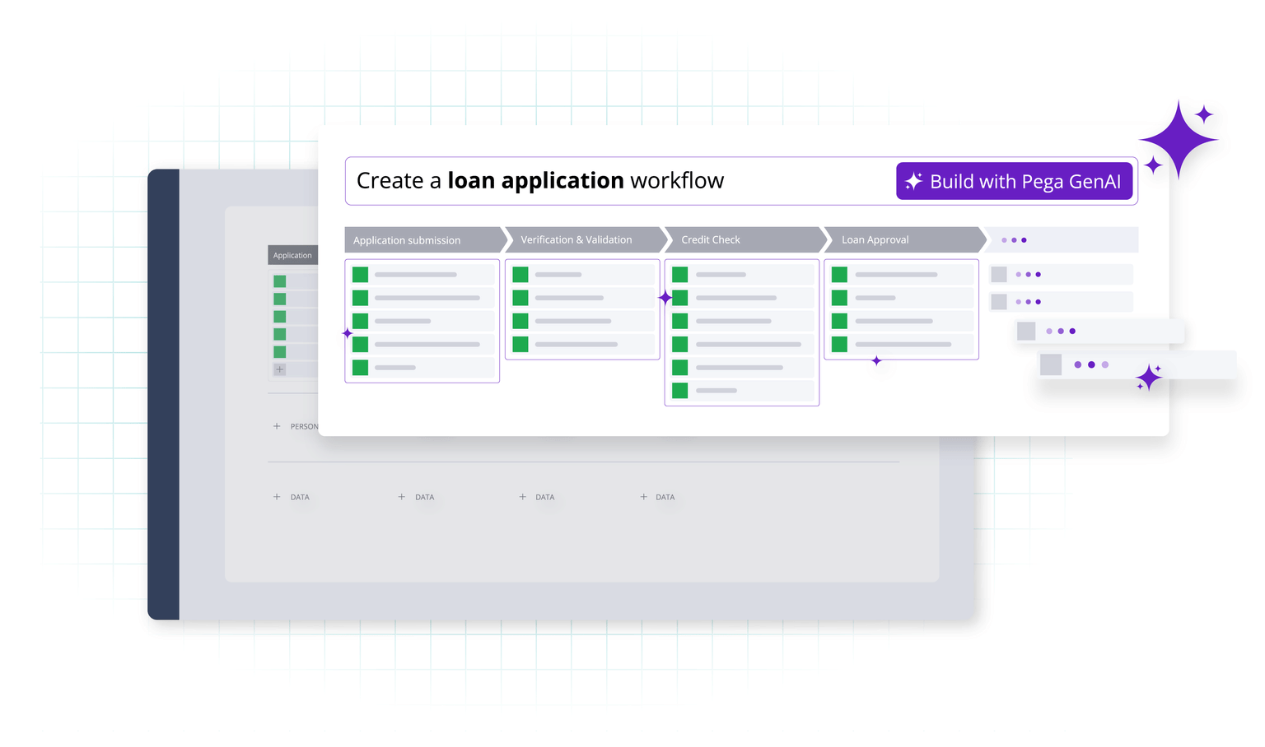Click the loading stage header with three dots
Image resolution: width=1265 pixels, height=747 pixels.
(1062, 240)
